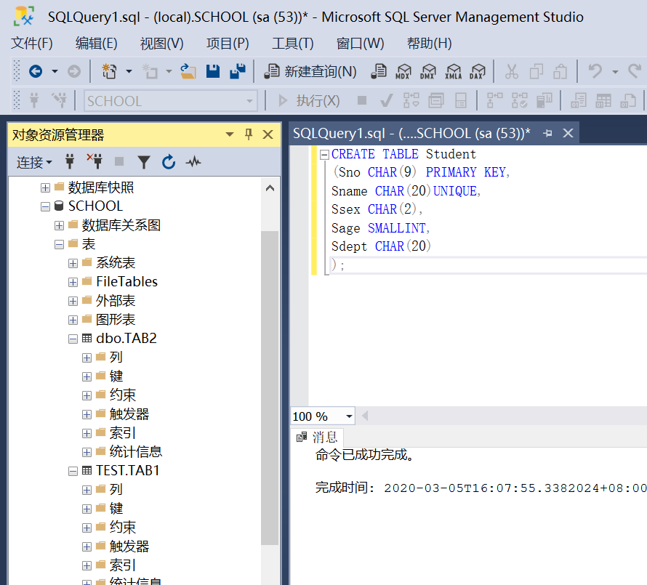647x585 pixels.
Task: Collapse the CREATE TABLE code outline
Action: [324, 155]
